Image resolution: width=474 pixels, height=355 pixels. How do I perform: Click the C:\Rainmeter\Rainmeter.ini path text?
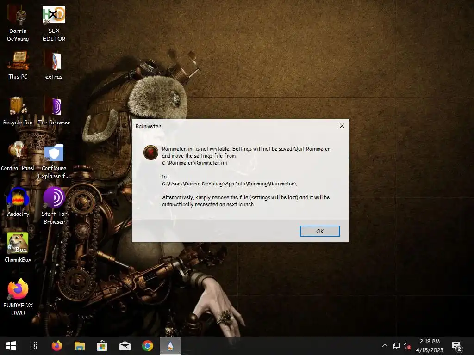coord(194,163)
